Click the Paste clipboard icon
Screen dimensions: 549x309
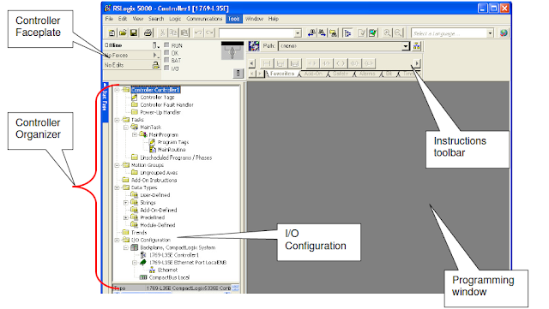click(x=184, y=33)
